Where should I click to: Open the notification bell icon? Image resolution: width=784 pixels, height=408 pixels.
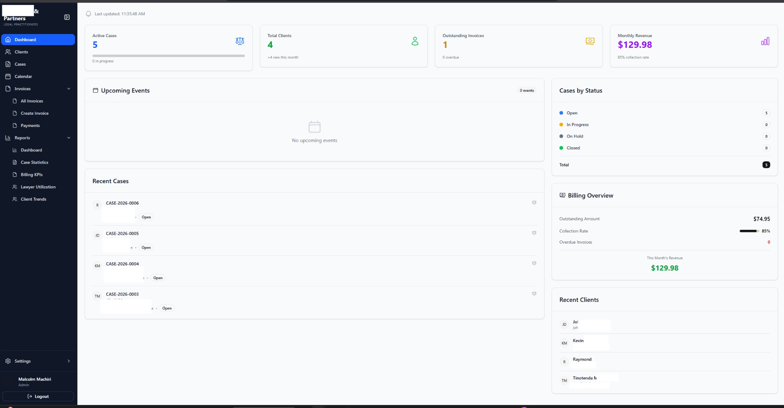coord(88,14)
